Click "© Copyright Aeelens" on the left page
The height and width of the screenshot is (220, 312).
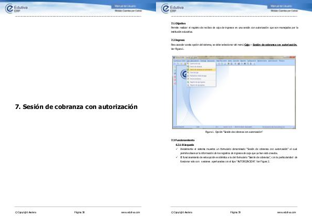click(x=25, y=212)
